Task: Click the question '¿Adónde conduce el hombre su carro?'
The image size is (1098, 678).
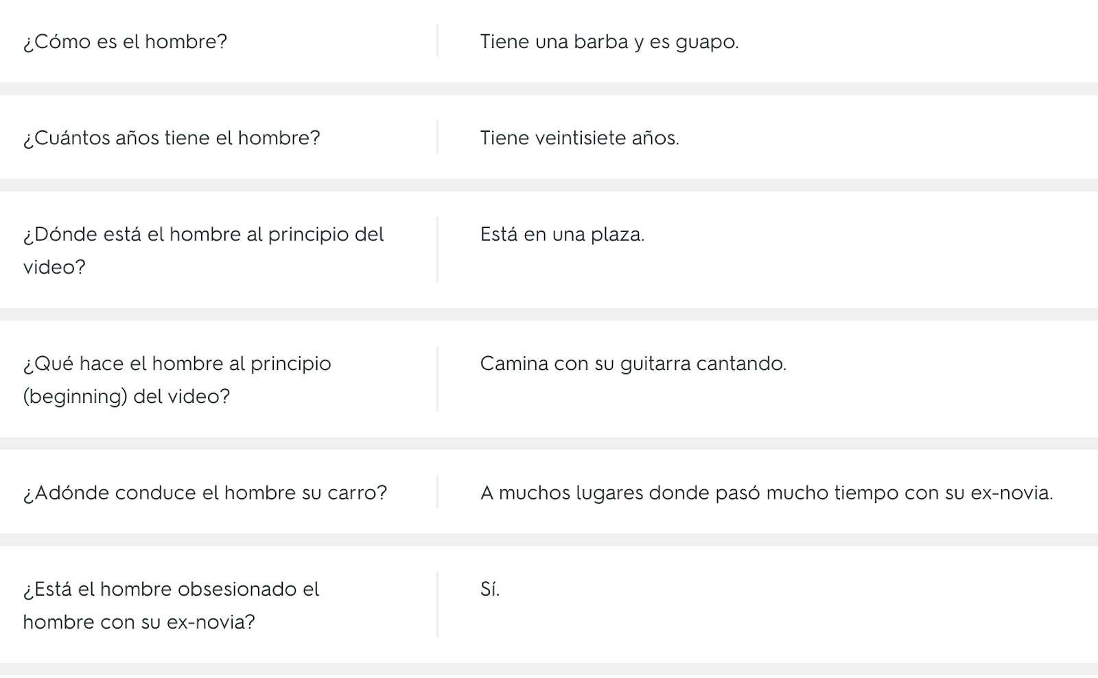Action: point(205,493)
